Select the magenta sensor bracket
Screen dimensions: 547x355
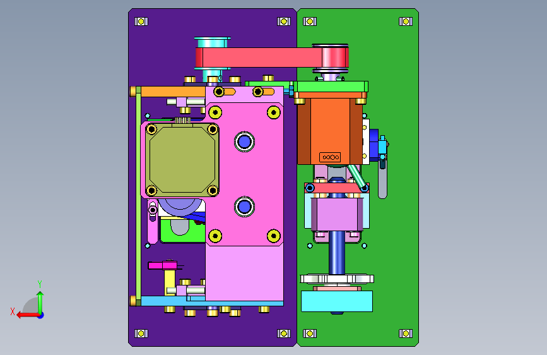[x=163, y=265]
